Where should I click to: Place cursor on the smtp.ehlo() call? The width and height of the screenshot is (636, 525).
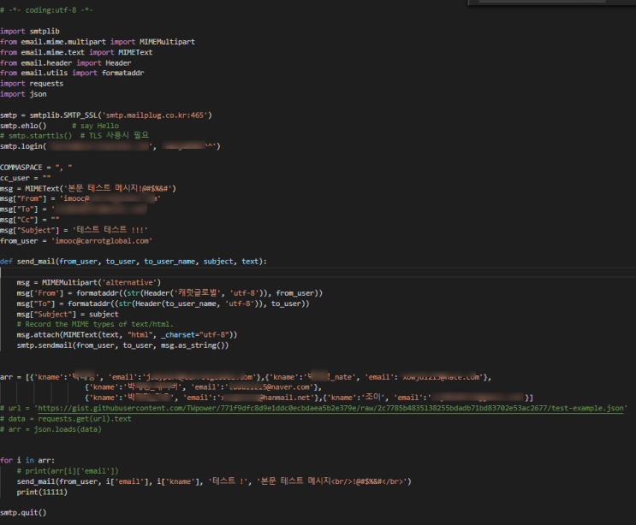pos(23,126)
